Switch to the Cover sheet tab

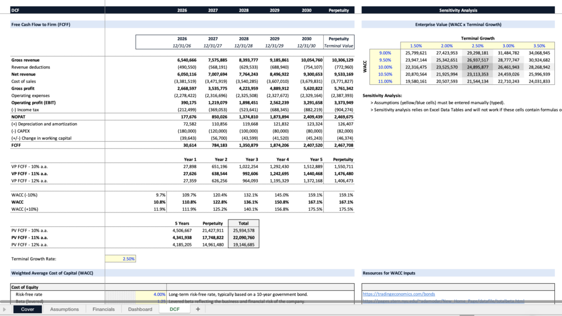(27, 309)
